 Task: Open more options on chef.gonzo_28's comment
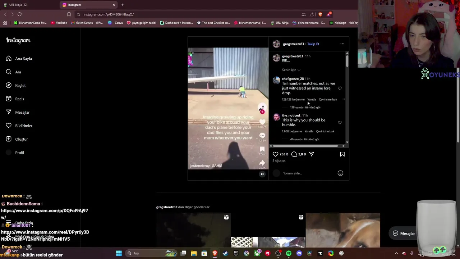coord(344,99)
